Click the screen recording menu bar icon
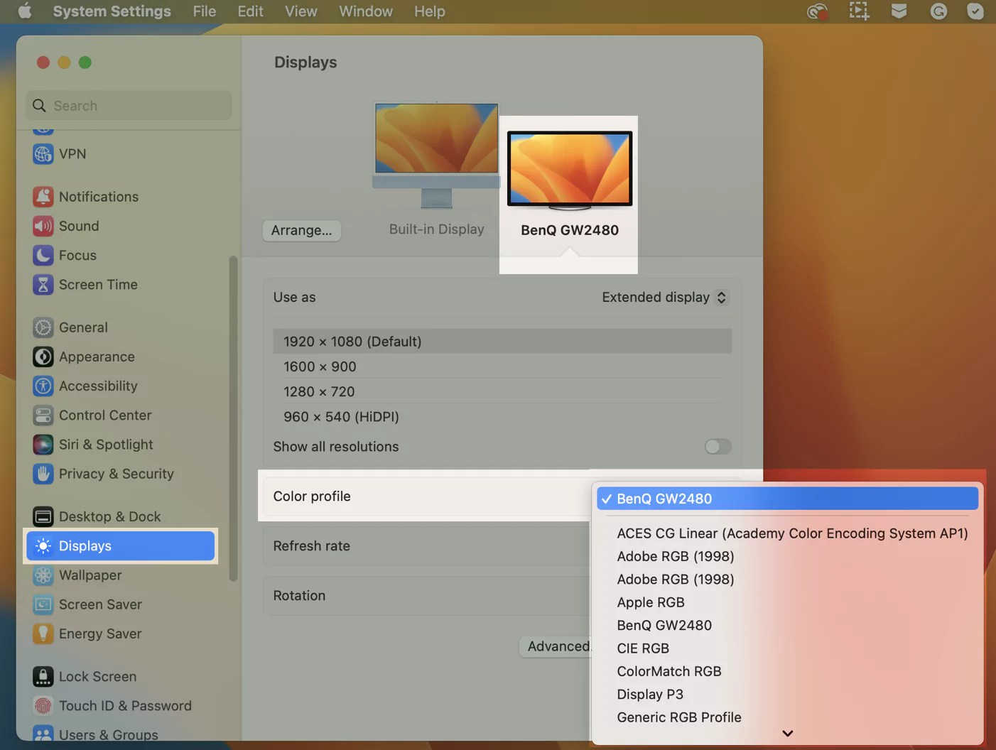Viewport: 996px width, 750px height. pos(859,11)
